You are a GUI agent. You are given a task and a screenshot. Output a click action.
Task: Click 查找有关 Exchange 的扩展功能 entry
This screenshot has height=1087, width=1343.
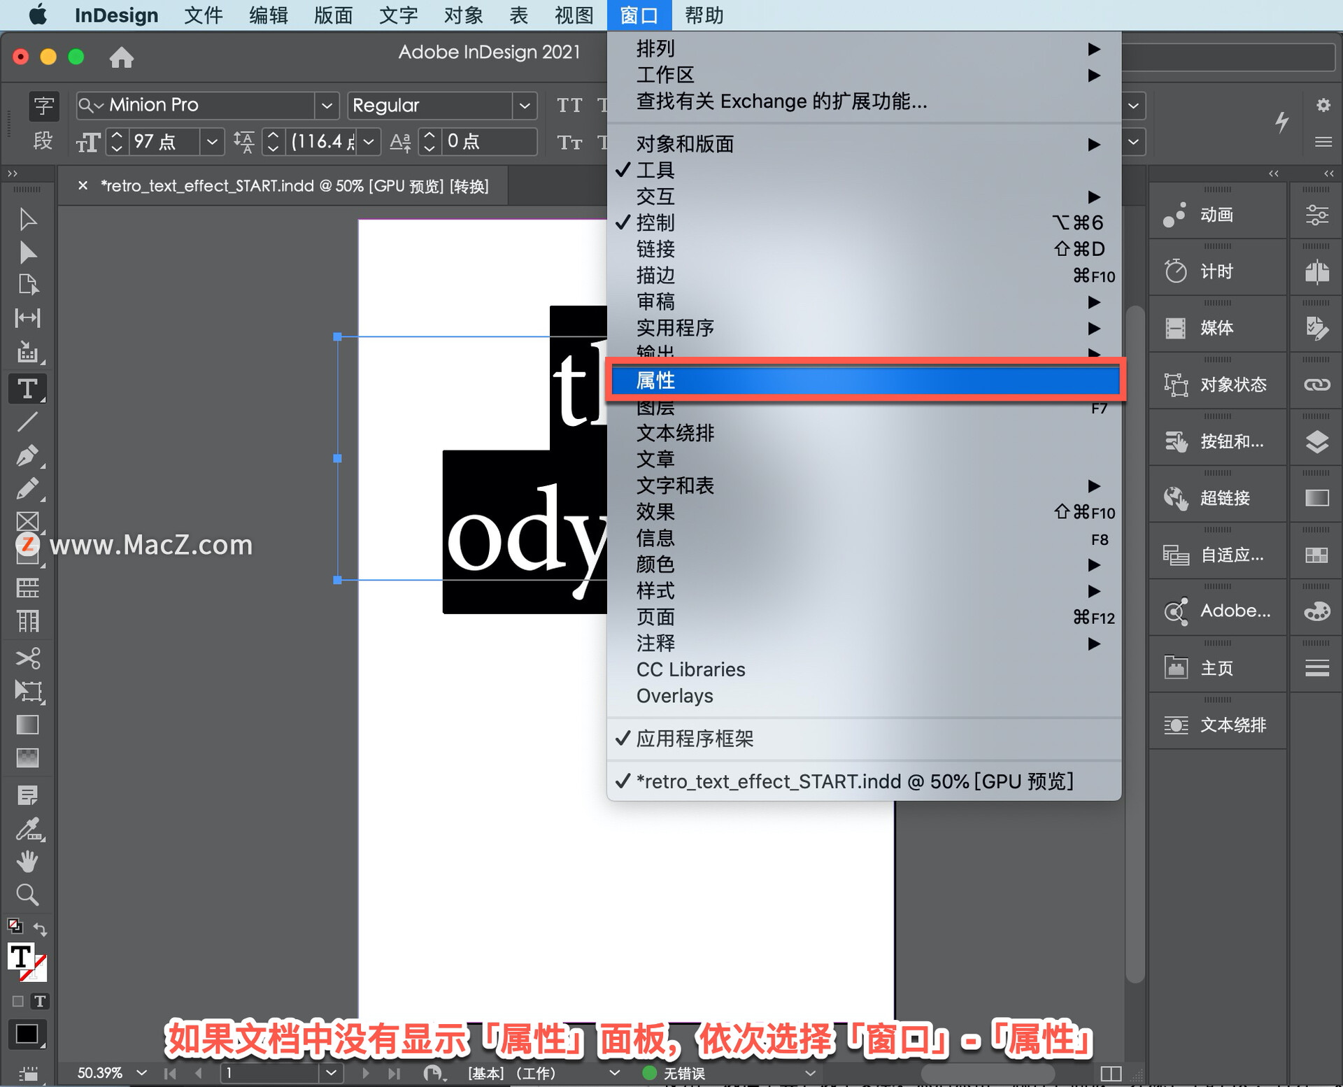tap(865, 101)
